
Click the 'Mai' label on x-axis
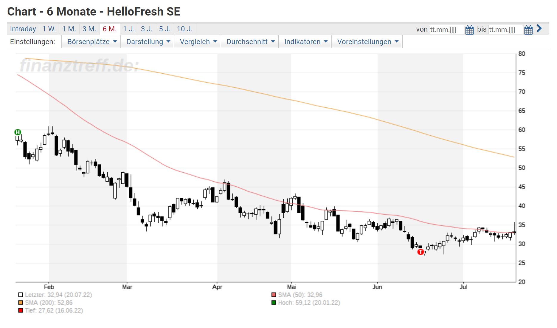click(291, 287)
